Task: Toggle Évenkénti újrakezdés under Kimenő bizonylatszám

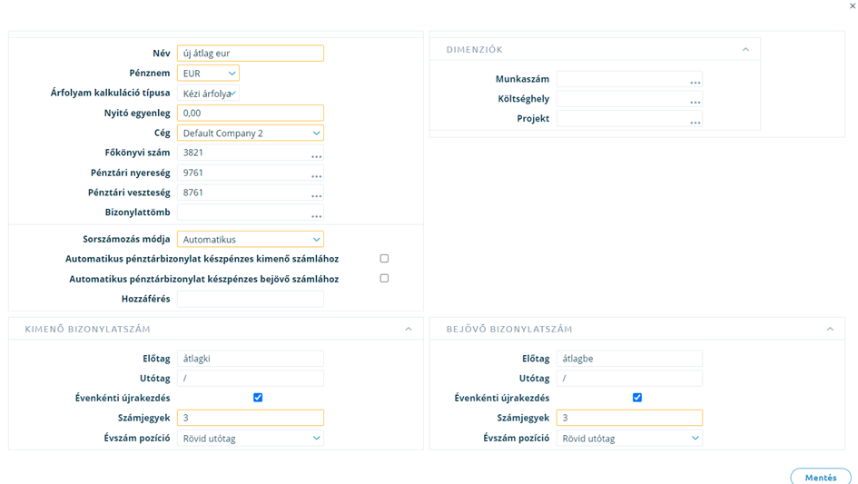Action: [258, 398]
